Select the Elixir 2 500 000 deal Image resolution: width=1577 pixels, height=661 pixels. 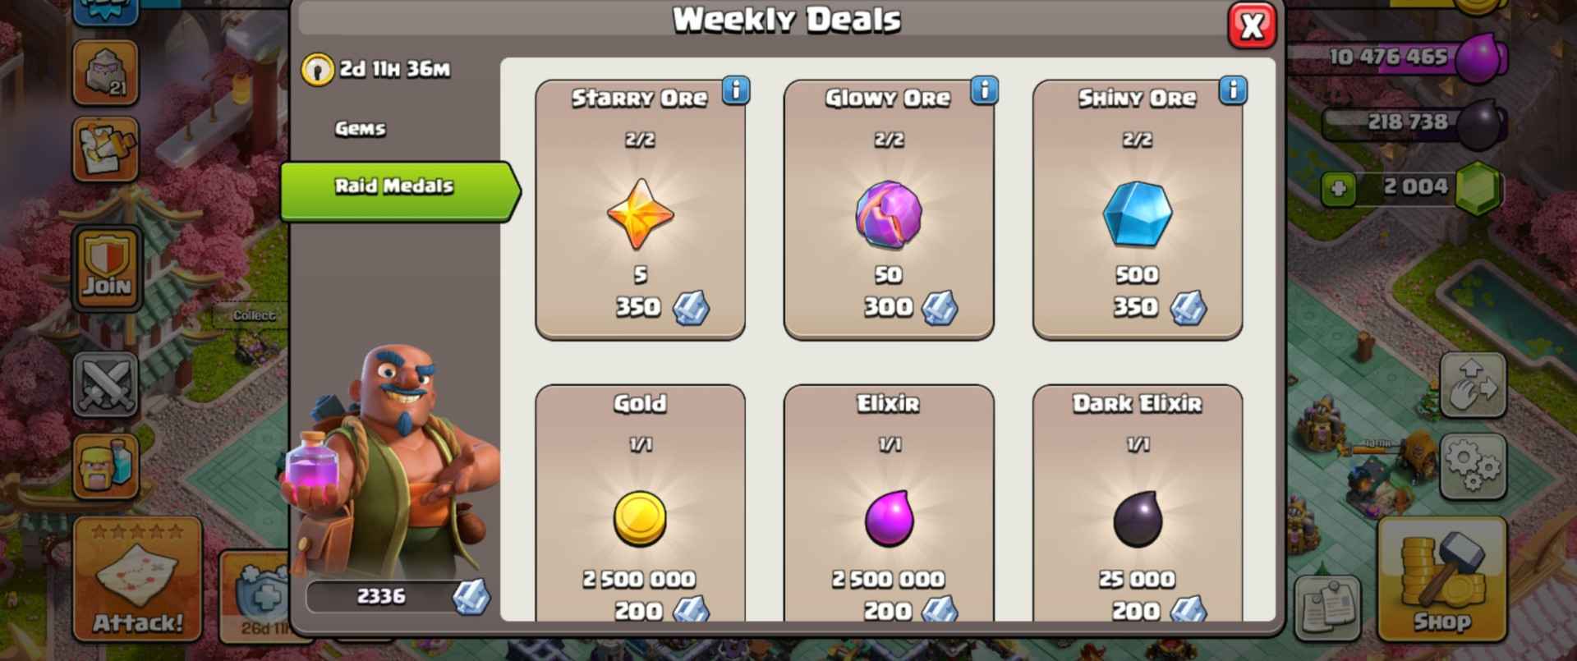point(889,503)
